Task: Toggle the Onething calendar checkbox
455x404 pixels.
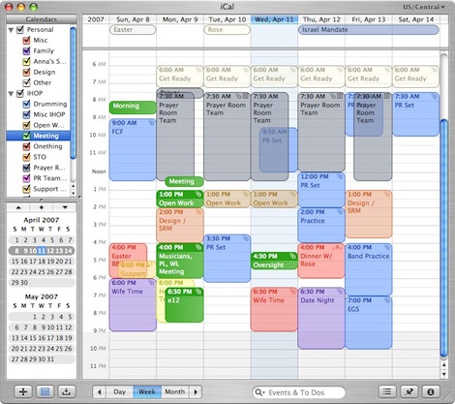Action: (26, 146)
